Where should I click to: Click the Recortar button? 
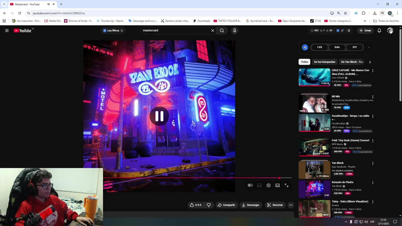pos(275,205)
